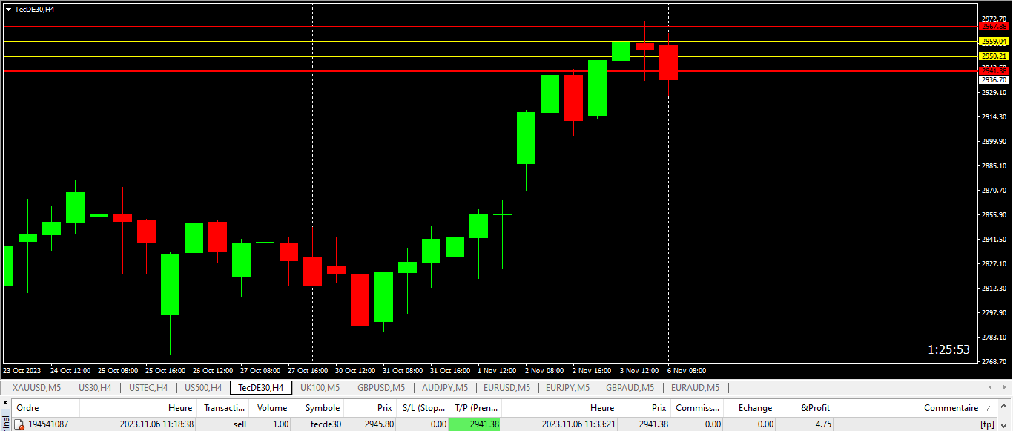Screen dimensions: 1013x431
Task: Switch to the AUDJPY,M5 chart tab
Action: [445, 387]
